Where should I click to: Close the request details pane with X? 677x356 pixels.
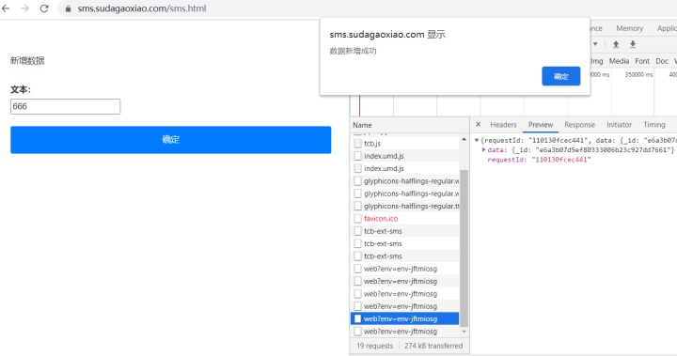point(478,124)
